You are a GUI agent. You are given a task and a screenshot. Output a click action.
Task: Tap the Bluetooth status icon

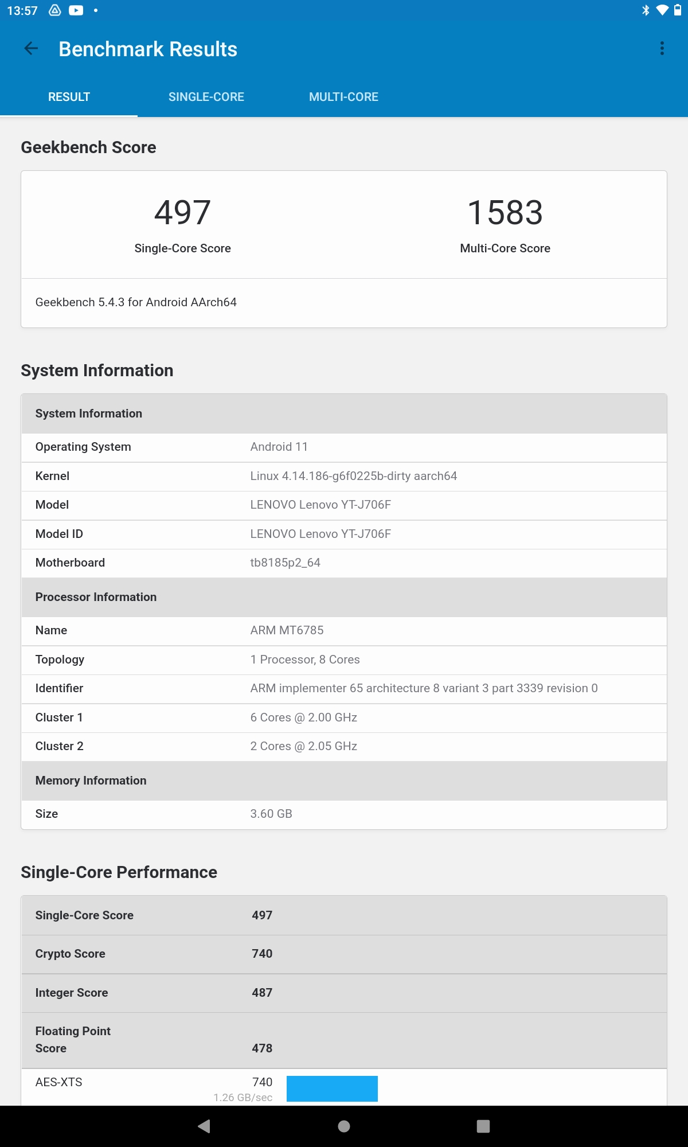pos(646,10)
